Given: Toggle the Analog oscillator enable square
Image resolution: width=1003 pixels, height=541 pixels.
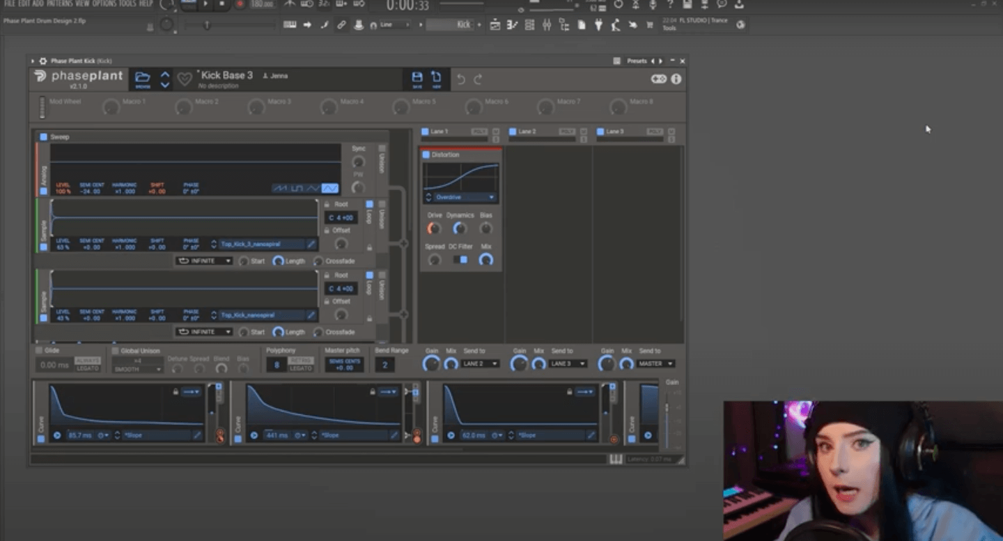Looking at the screenshot, I should (44, 191).
